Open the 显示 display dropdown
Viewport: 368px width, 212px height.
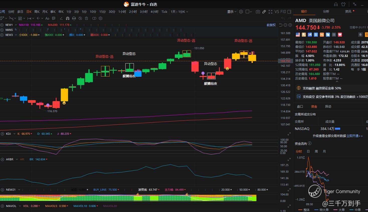(x=232, y=12)
